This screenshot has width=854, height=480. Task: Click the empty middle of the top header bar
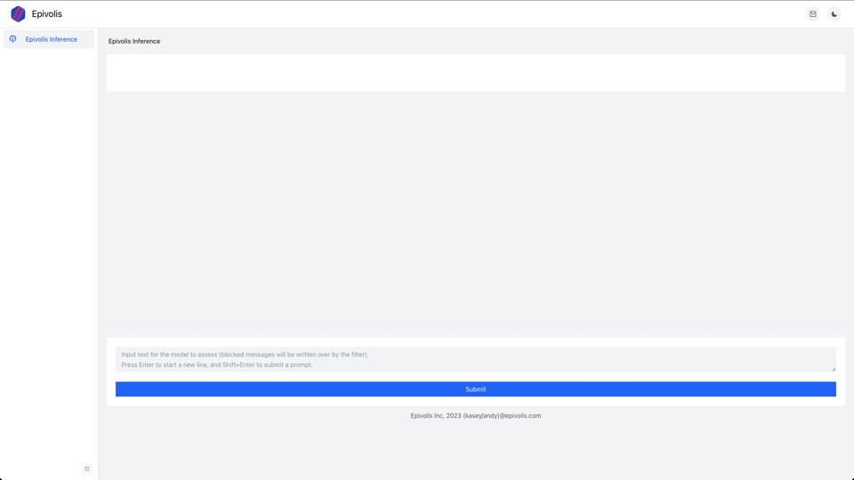[x=427, y=14]
